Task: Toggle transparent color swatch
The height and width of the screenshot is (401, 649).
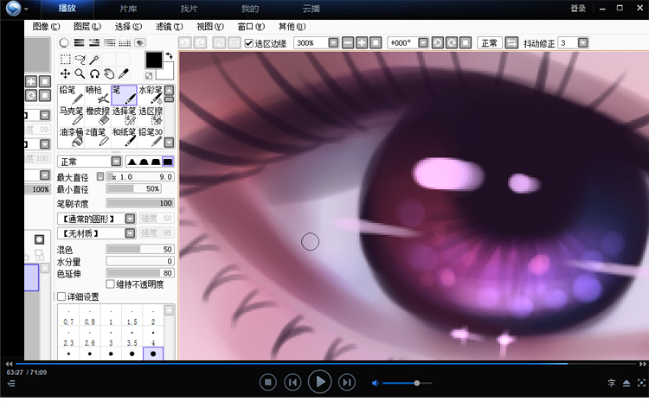Action: [149, 76]
